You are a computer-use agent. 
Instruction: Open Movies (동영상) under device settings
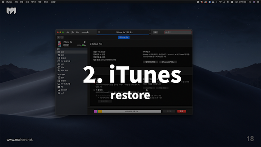coord(71,58)
